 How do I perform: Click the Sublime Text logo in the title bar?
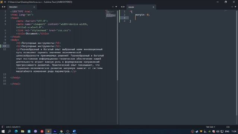[x=1, y=2]
